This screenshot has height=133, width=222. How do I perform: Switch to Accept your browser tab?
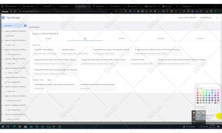tap(117, 6)
